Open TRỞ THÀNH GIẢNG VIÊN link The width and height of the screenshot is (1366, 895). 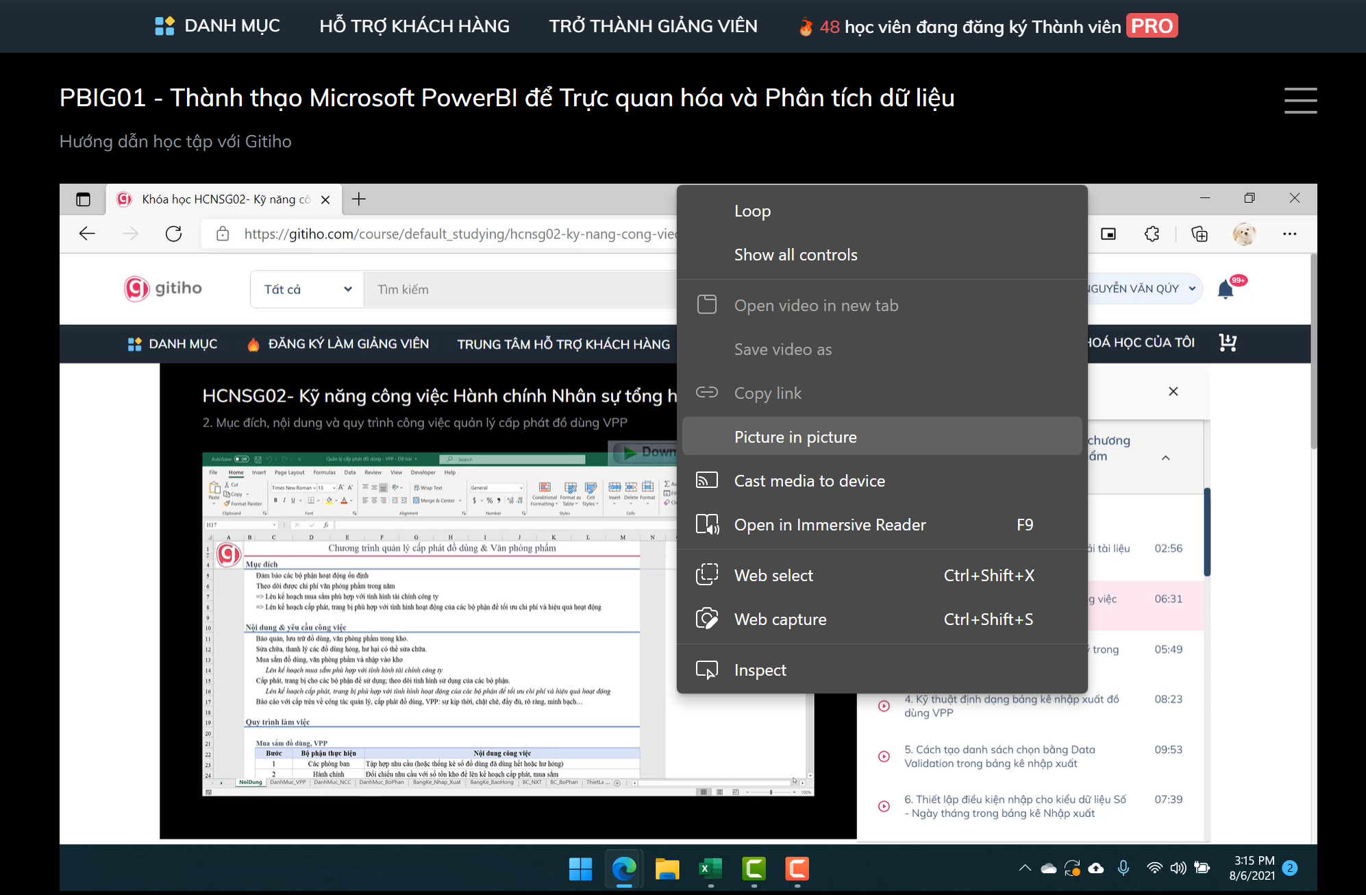pos(653,26)
